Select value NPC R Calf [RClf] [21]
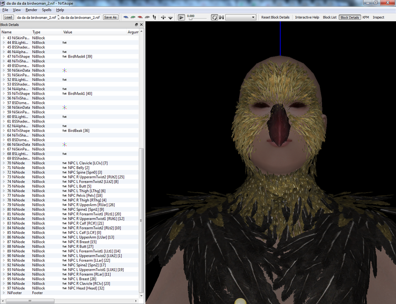This screenshot has width=396, height=304. point(86,223)
